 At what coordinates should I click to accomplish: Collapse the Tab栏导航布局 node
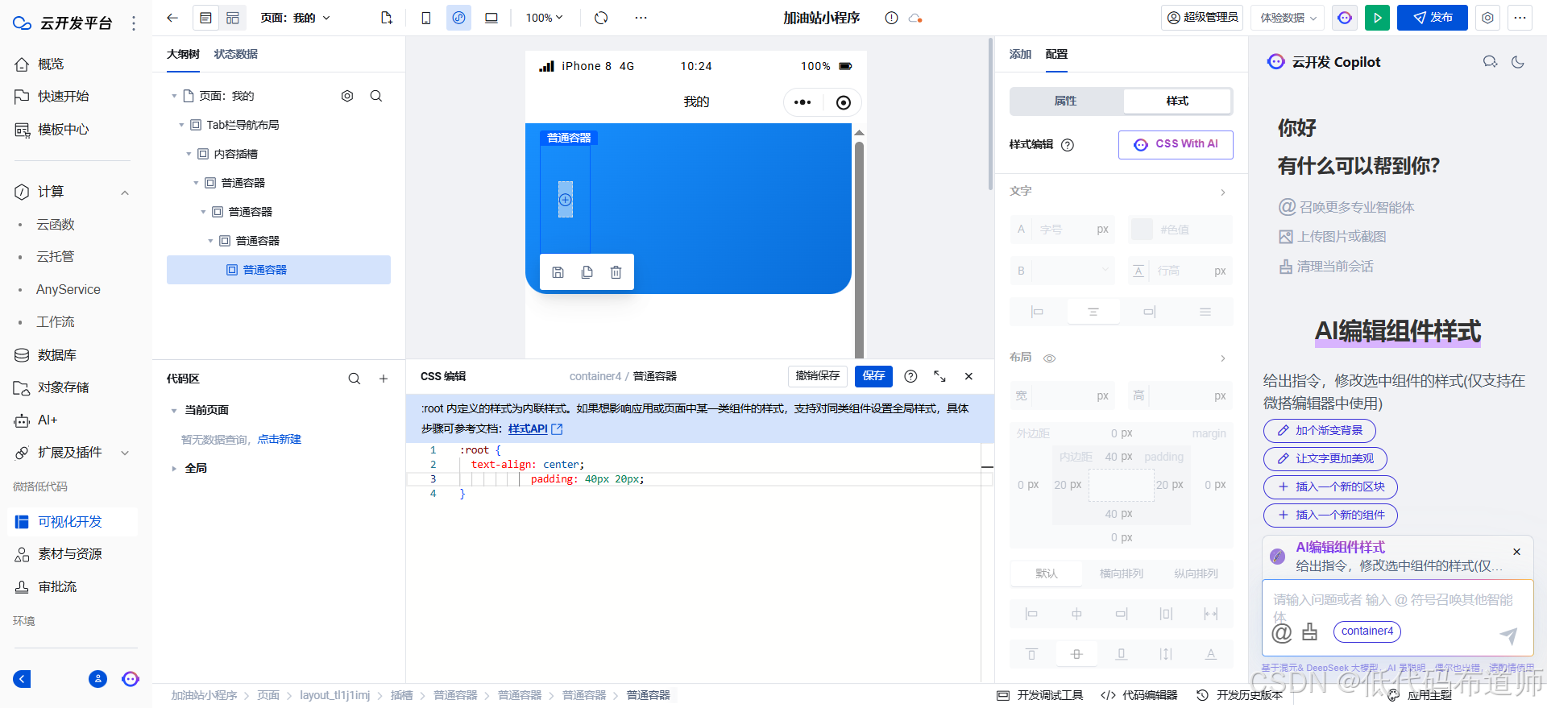click(x=181, y=125)
